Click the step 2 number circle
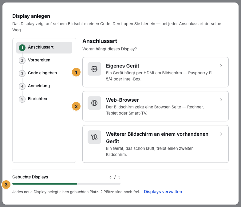This screenshot has width=241, height=207. [x=22, y=61]
